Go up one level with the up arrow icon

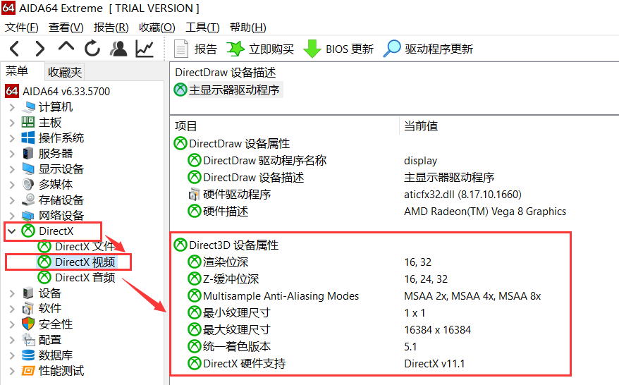66,47
